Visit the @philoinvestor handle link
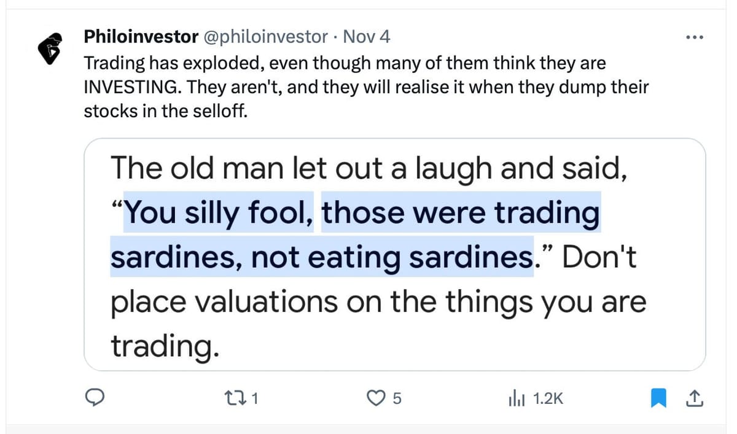The width and height of the screenshot is (737, 434). point(265,37)
